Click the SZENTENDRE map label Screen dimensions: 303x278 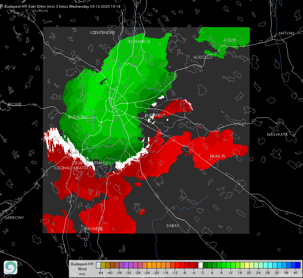point(102,33)
